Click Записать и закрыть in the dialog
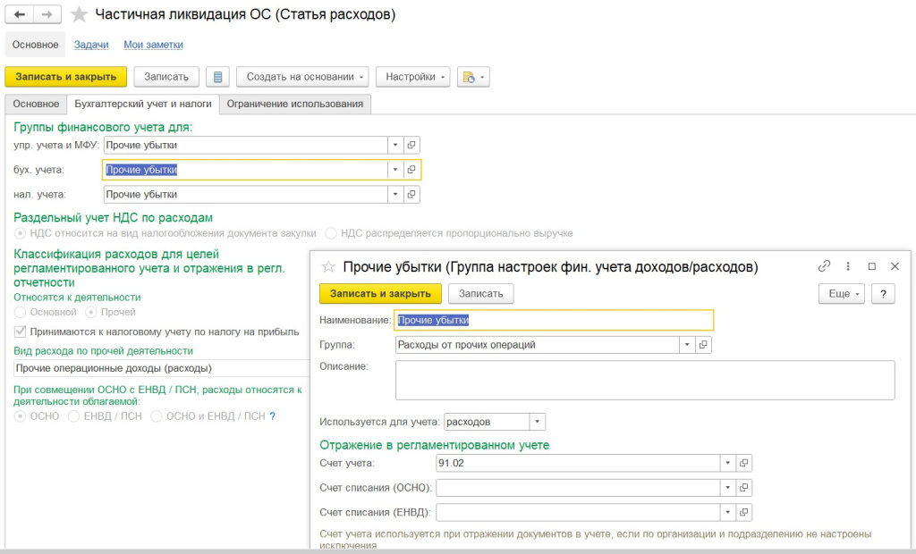This screenshot has height=554, width=916. tap(380, 294)
